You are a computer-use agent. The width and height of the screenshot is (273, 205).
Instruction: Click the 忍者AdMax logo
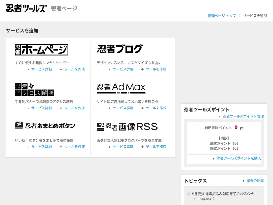pos(121,88)
